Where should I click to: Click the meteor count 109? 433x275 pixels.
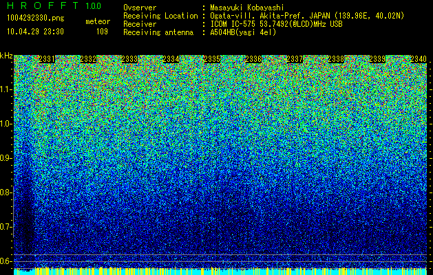tap(102, 32)
